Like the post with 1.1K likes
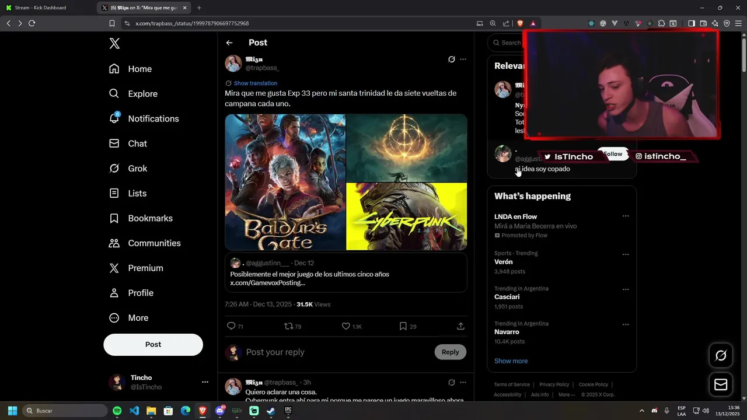The height and width of the screenshot is (420, 747). tap(346, 326)
